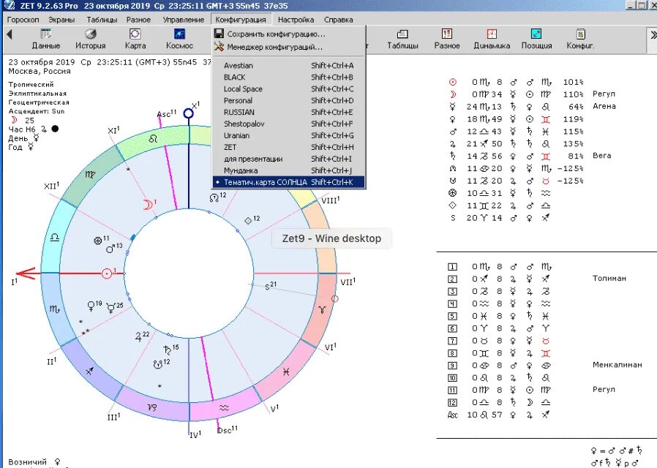Open the Справка menu
Image resolution: width=657 pixels, height=468 pixels.
(339, 20)
